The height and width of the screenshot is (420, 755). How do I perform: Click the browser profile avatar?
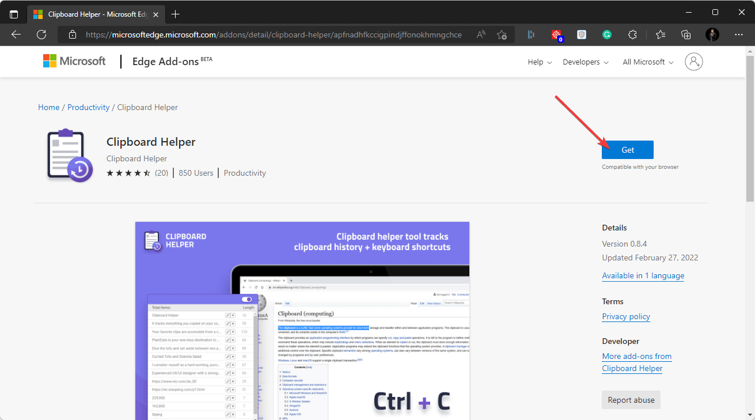point(712,35)
